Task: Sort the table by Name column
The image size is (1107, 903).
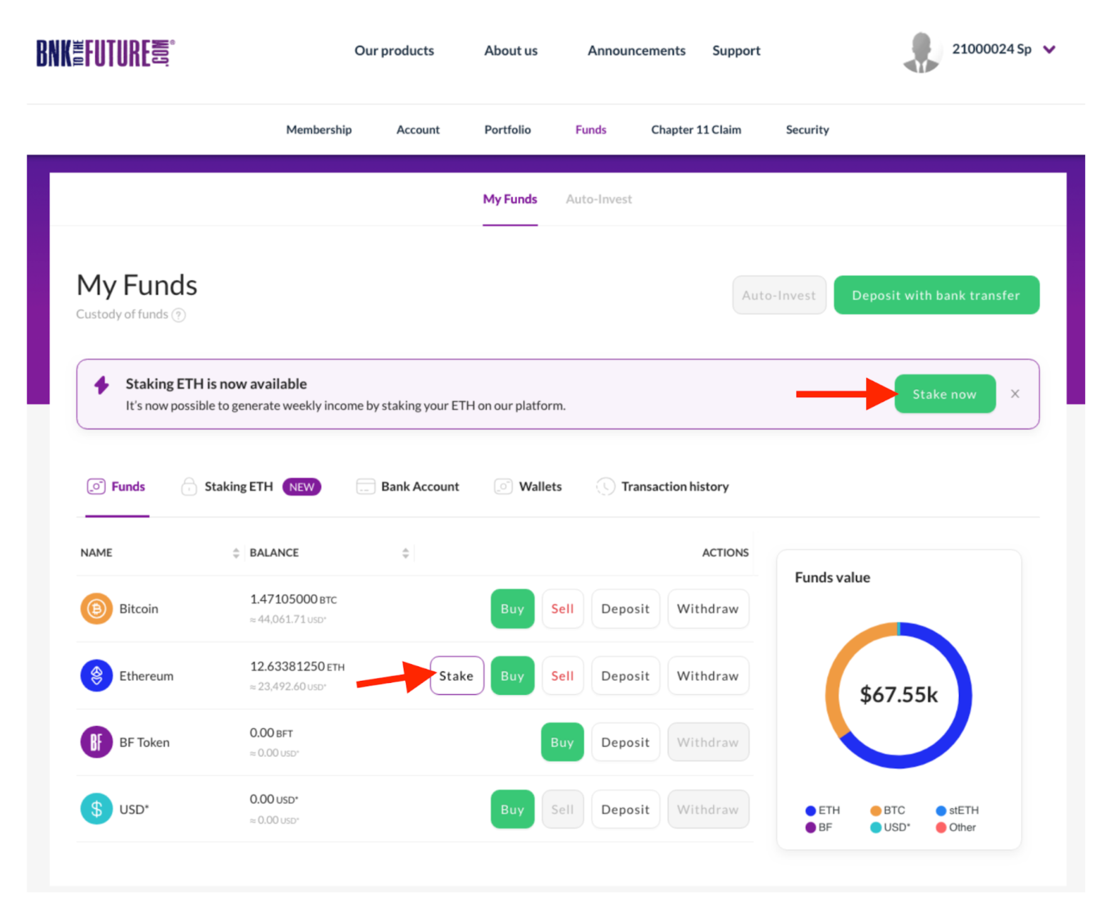Action: click(x=236, y=553)
